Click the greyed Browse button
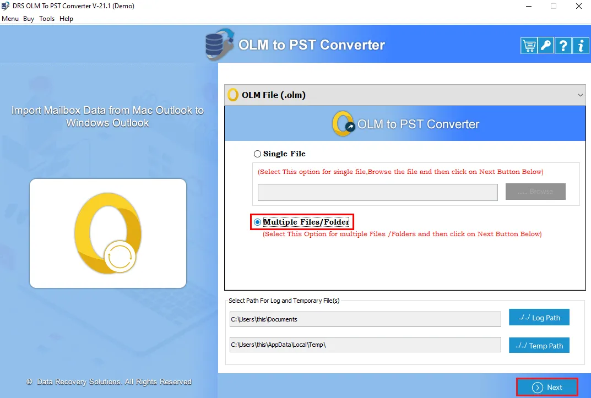 (x=535, y=191)
